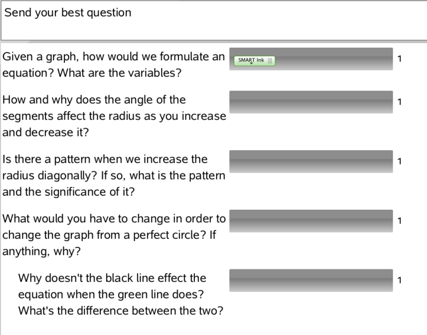Choose the 'black line' versus green line question
Screen dimensions: 427x335
[120, 294]
